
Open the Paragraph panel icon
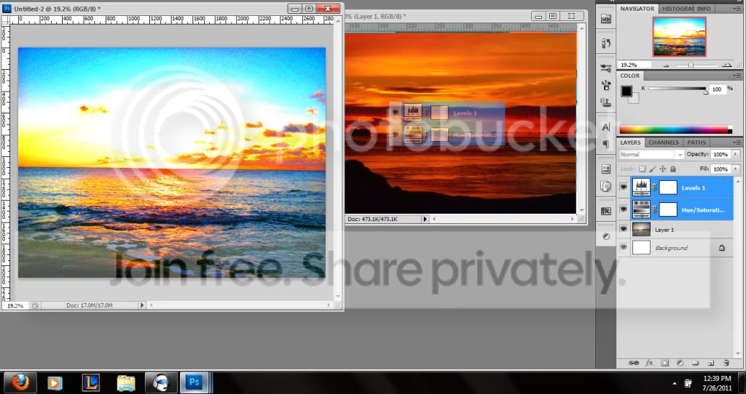tap(605, 144)
